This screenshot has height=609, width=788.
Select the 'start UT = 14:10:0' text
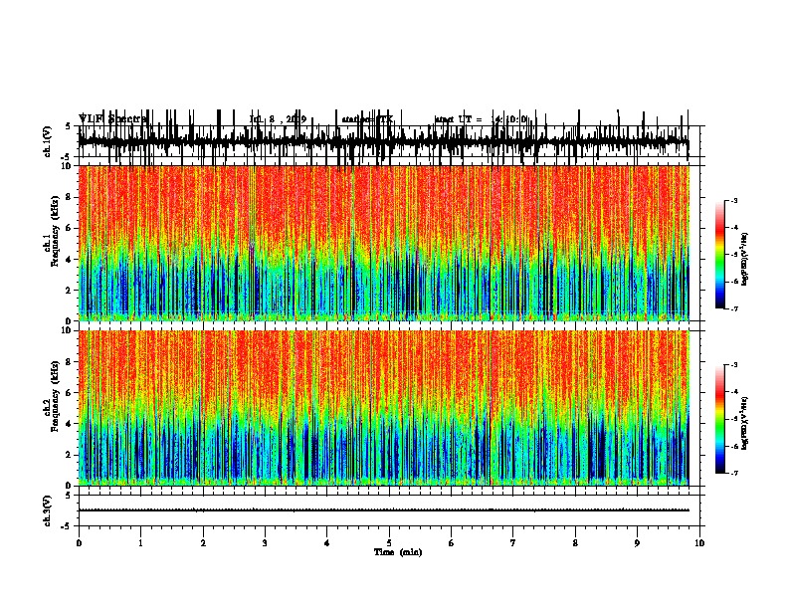481,119
